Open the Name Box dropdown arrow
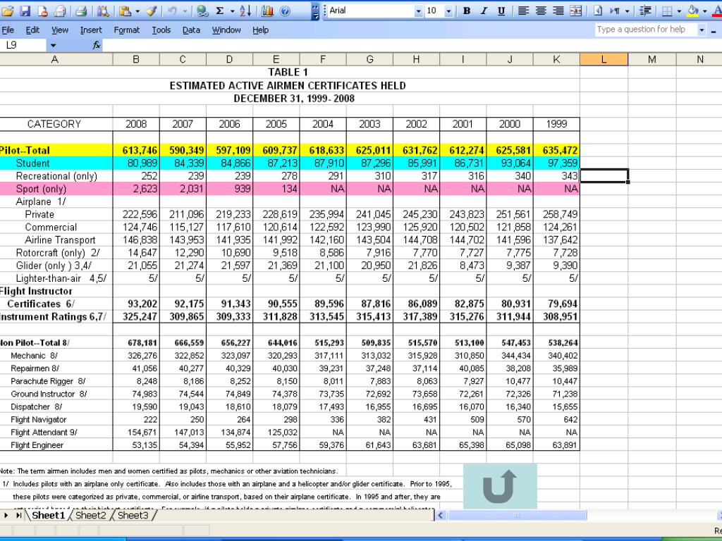722x541 pixels. pyautogui.click(x=53, y=45)
